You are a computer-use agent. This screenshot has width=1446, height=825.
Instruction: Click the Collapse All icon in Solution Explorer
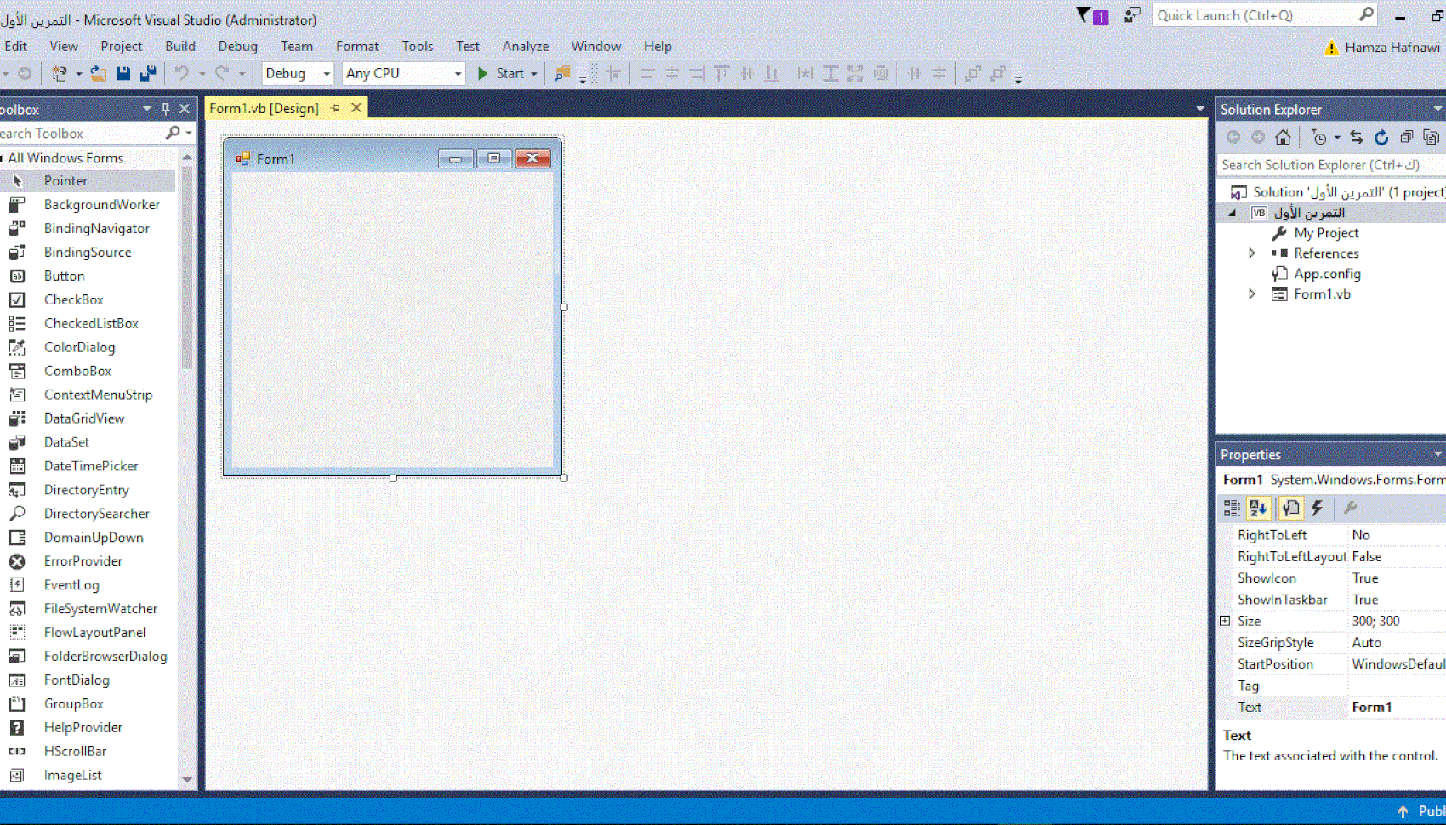1406,137
